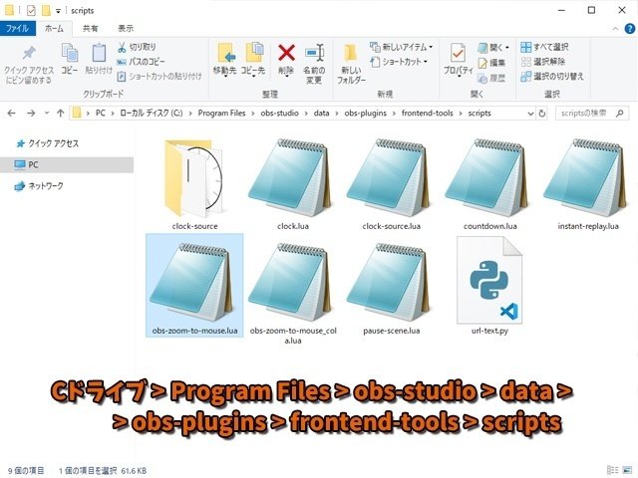Open Shortcut (ショートカット) dropdown
The image size is (638, 478).
tap(399, 62)
